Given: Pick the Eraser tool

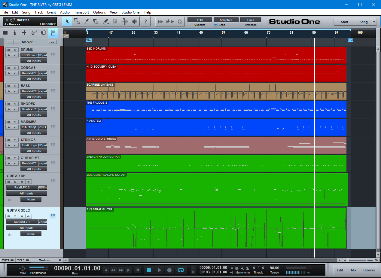Looking at the screenshot, I should tap(96, 21).
